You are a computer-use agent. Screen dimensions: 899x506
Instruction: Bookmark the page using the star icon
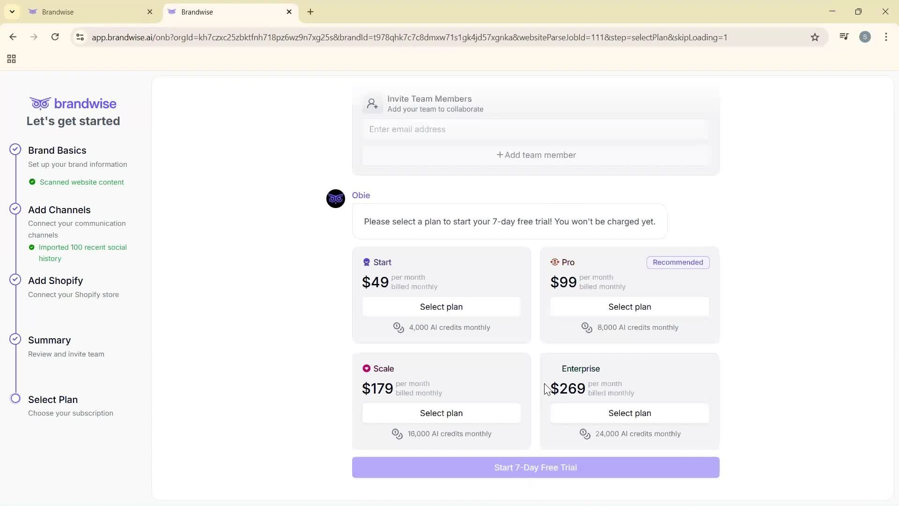815,37
